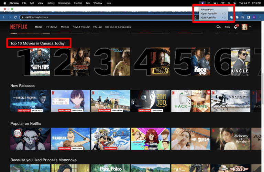Switch to the Kids profile
Viewport: 264px width, 172px height.
click(227, 27)
